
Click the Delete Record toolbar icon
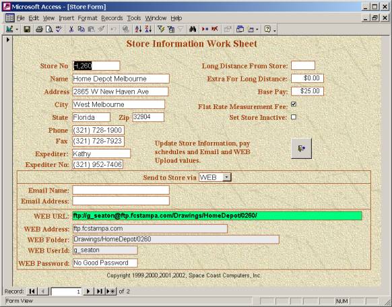click(214, 29)
